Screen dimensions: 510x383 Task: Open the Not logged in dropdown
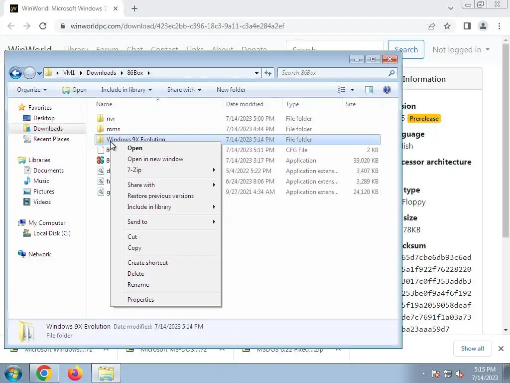(461, 49)
